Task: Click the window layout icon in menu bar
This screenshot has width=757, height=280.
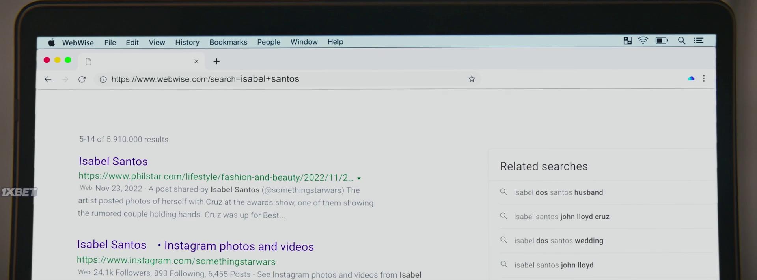Action: coord(628,41)
